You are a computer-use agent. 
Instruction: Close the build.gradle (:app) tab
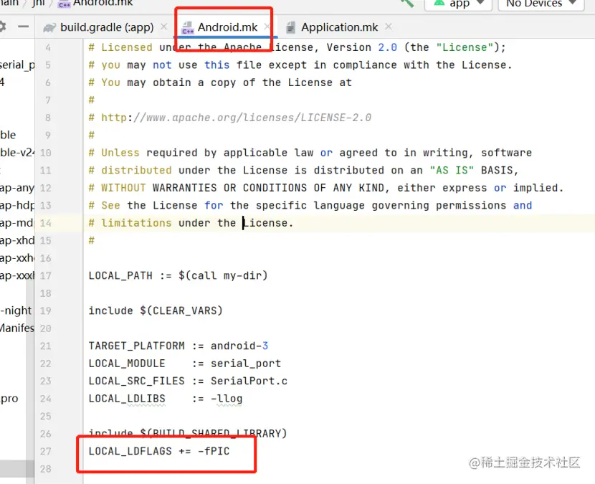tap(163, 27)
